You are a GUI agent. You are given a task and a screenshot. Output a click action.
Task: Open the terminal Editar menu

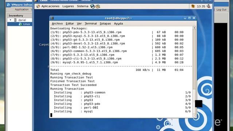point(70,23)
